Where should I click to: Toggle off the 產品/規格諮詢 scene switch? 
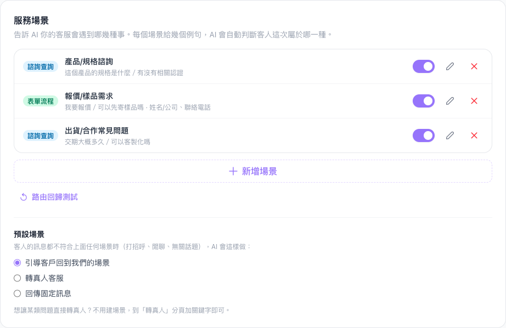point(423,66)
